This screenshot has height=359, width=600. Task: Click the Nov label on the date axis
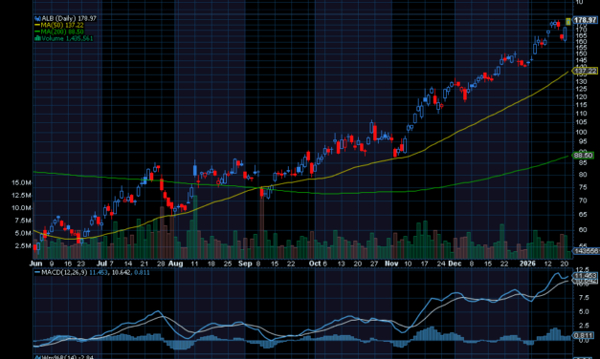391,264
